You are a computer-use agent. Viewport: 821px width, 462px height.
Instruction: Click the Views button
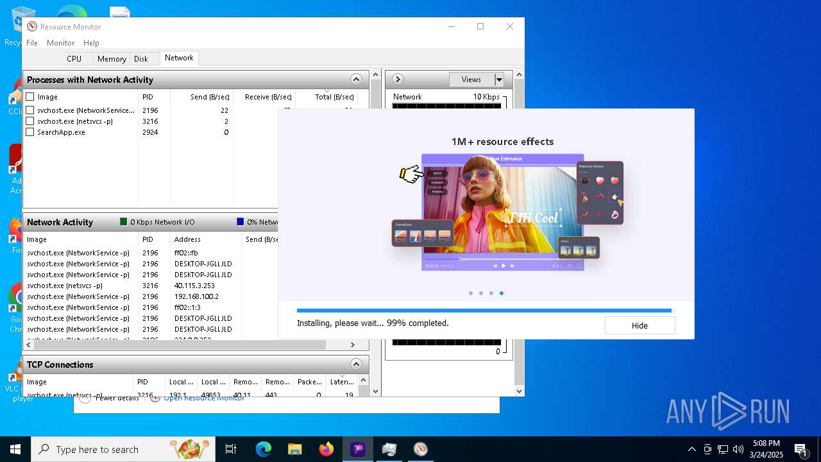coord(471,80)
